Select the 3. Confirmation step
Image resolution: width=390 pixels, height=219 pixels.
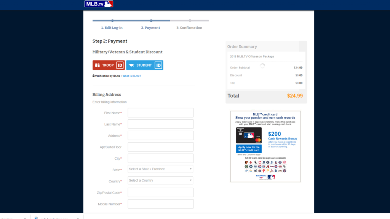[x=189, y=27]
